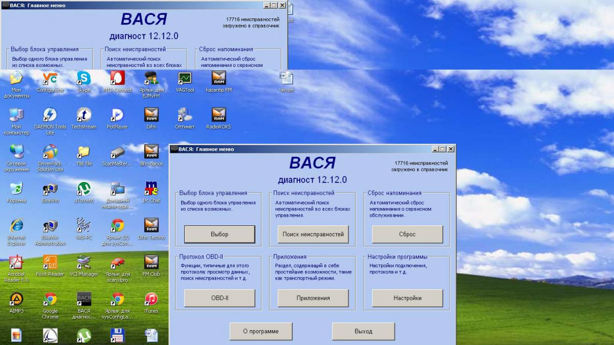Click the Оптинет desktop icon
The image size is (614, 345).
[185, 118]
